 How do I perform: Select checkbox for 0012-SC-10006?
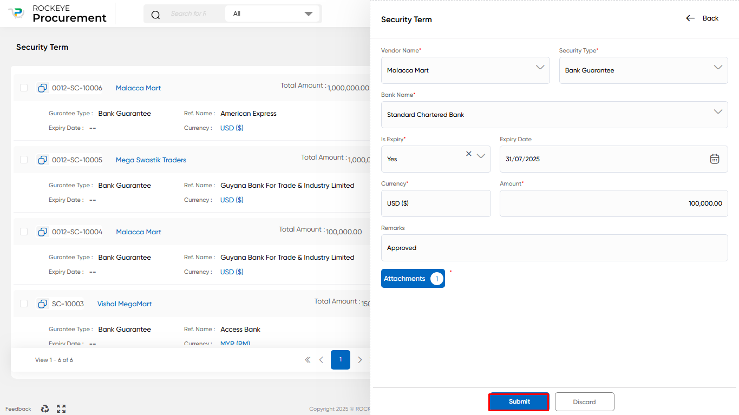[x=24, y=88]
